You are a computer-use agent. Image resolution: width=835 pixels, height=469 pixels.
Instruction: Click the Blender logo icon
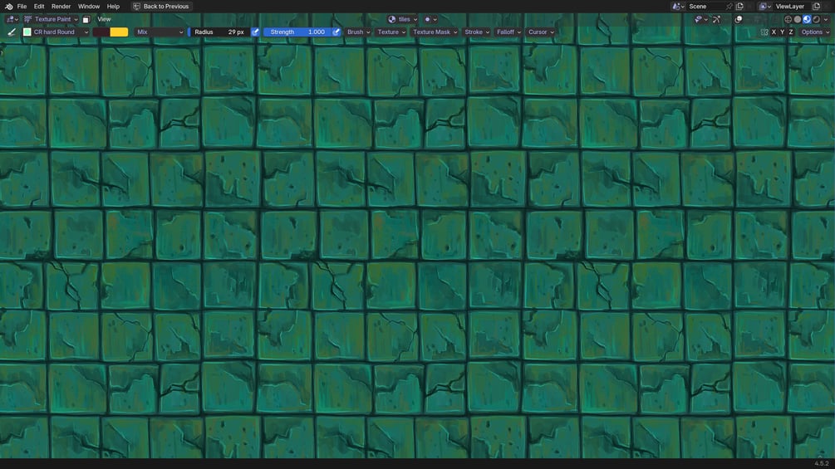(8, 7)
